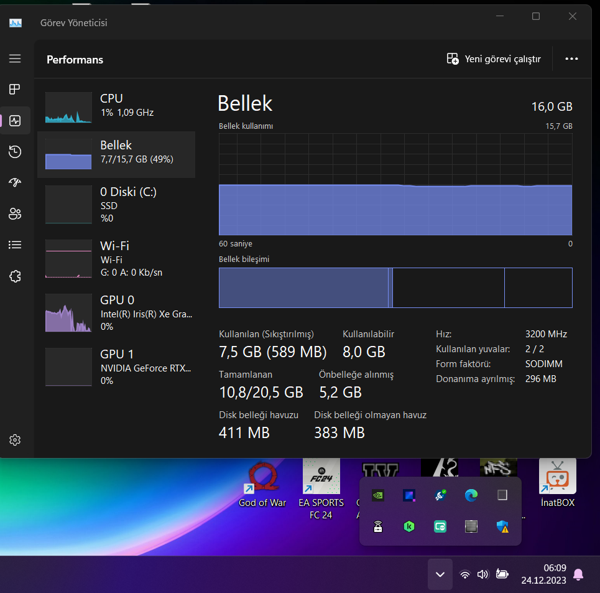Open the three-dots more options menu
The height and width of the screenshot is (593, 600).
coord(571,58)
